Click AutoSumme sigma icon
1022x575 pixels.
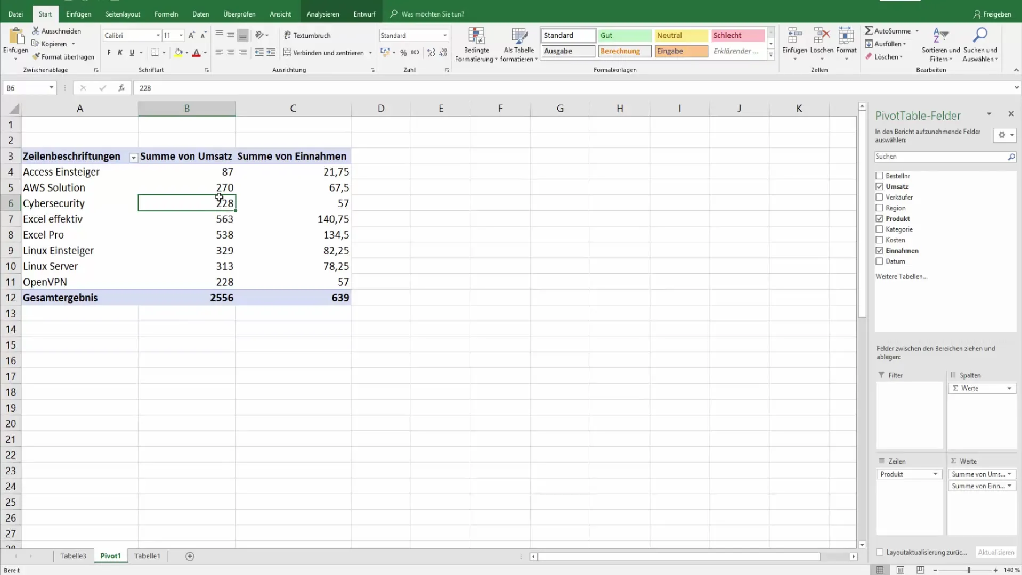pos(869,31)
